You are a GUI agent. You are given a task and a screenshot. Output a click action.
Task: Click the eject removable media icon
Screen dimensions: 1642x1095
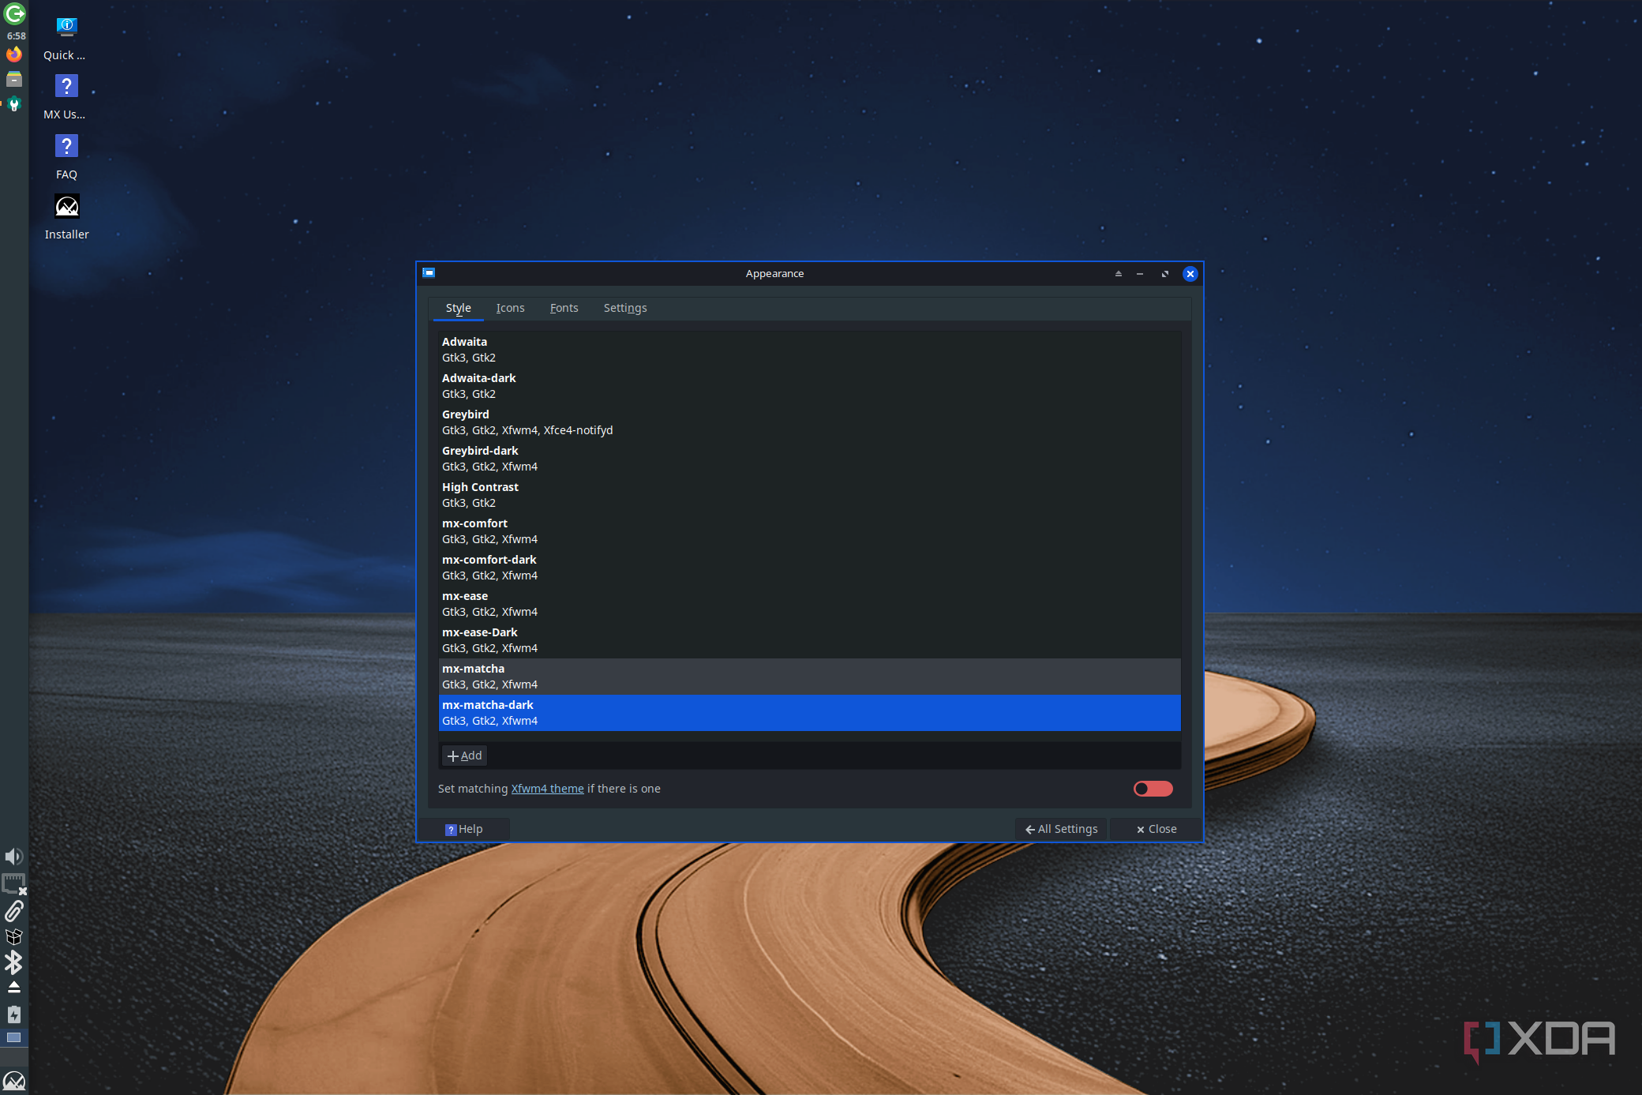click(14, 988)
